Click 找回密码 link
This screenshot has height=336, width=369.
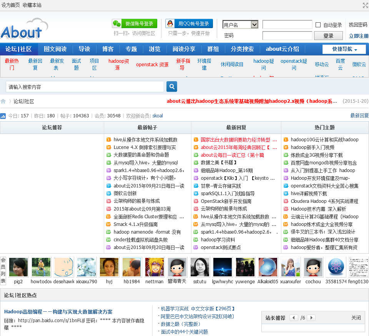pos(358,25)
